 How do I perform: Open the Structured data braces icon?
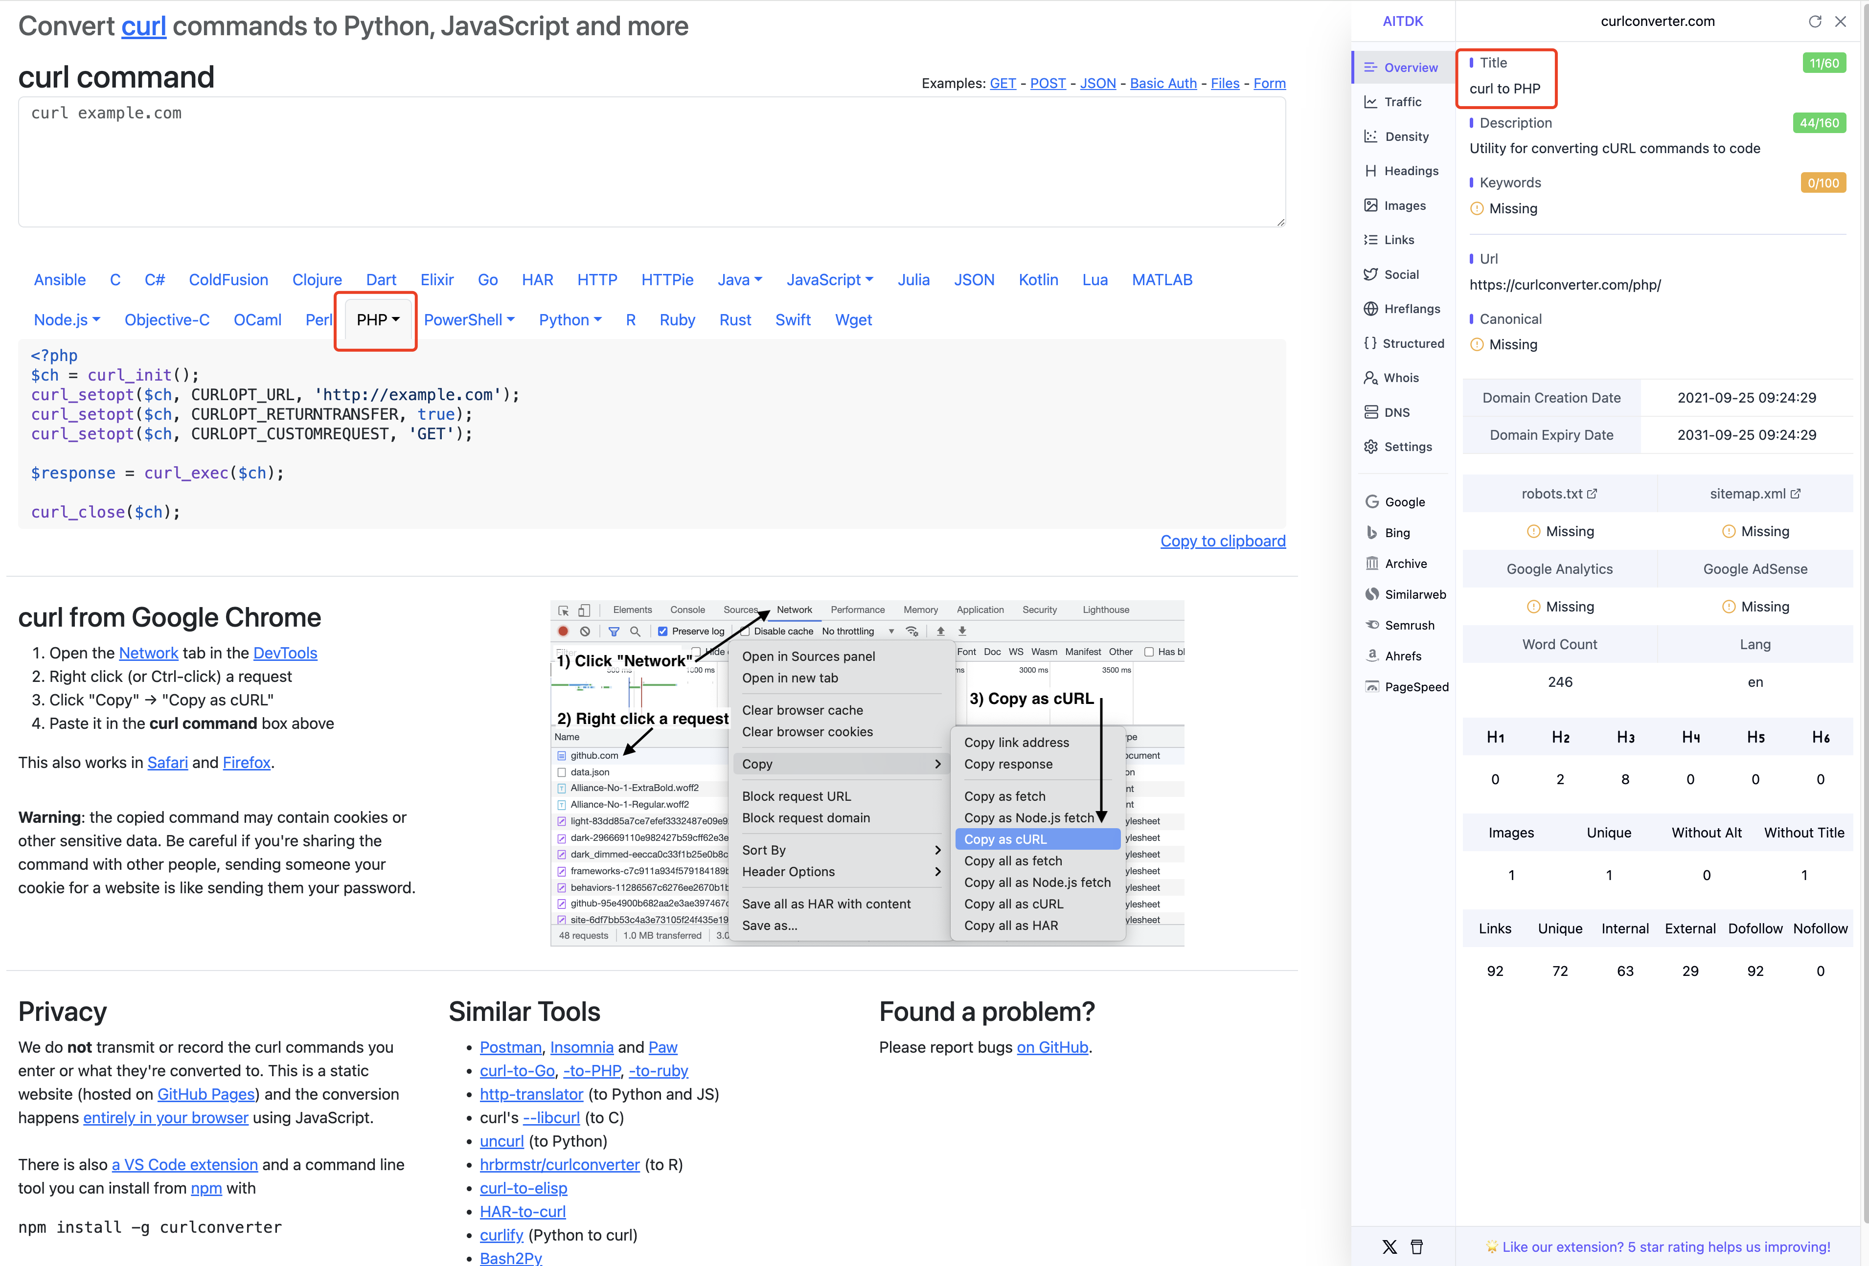[1370, 343]
